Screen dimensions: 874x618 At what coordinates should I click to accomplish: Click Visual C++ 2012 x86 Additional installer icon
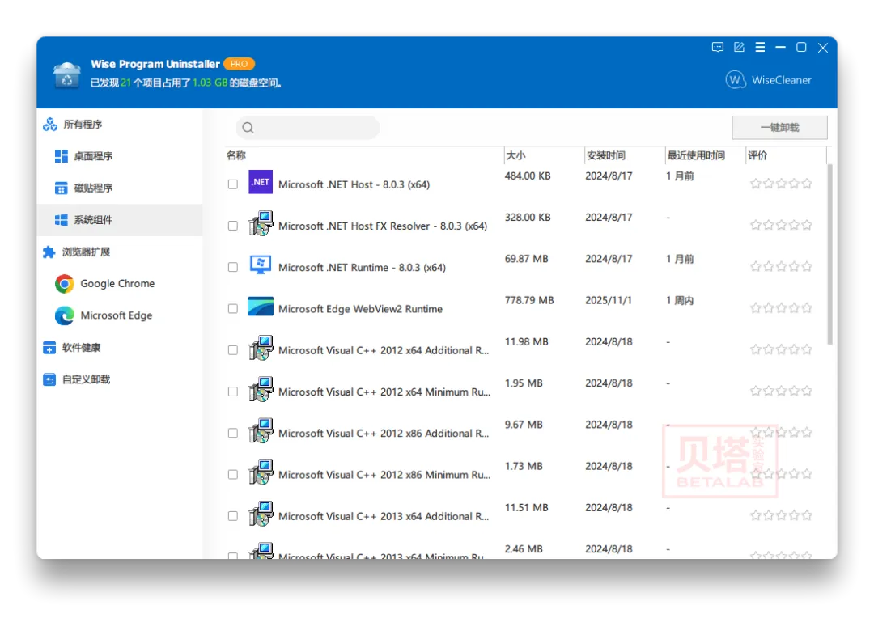pyautogui.click(x=261, y=431)
